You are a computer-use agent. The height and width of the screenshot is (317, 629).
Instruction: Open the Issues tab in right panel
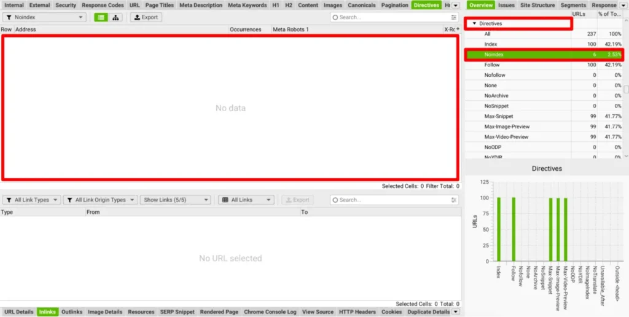[x=506, y=5]
